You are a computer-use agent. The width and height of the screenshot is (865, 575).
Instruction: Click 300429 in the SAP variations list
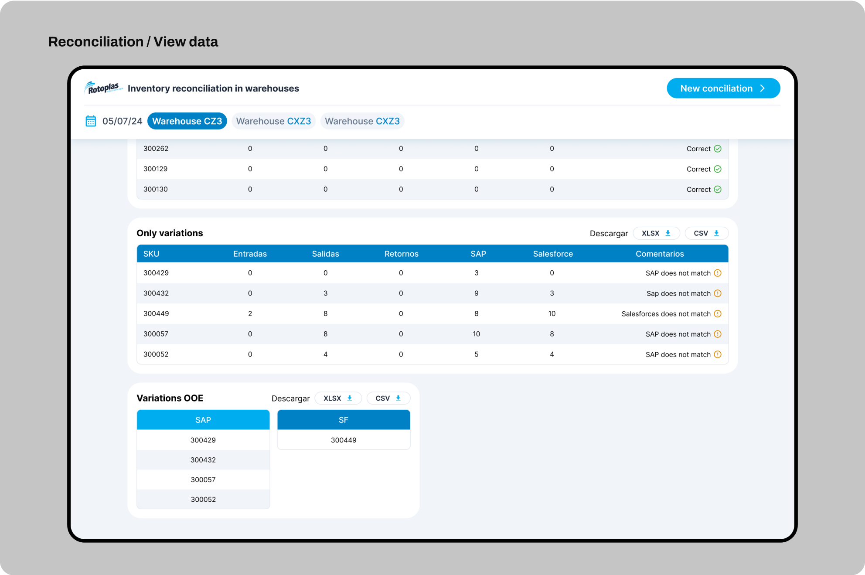coord(203,440)
